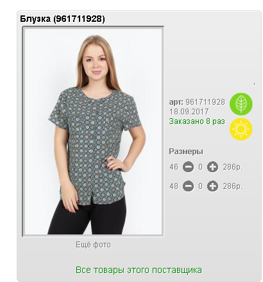Select the quantity value for size 48

pyautogui.click(x=200, y=186)
